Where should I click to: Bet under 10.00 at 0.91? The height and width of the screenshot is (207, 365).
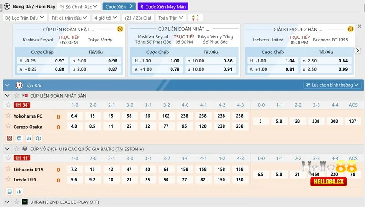pos(211,69)
